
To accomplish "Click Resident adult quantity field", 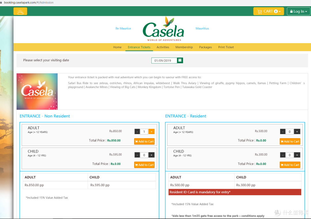I will [x=290, y=132].
